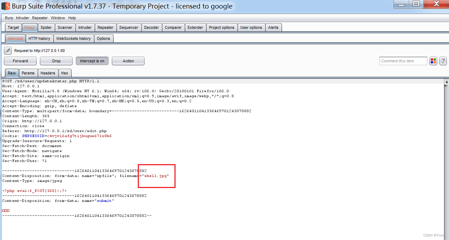Viewport: 449px width, 240px height.
Task: Select the Raw view tab
Action: (12, 73)
